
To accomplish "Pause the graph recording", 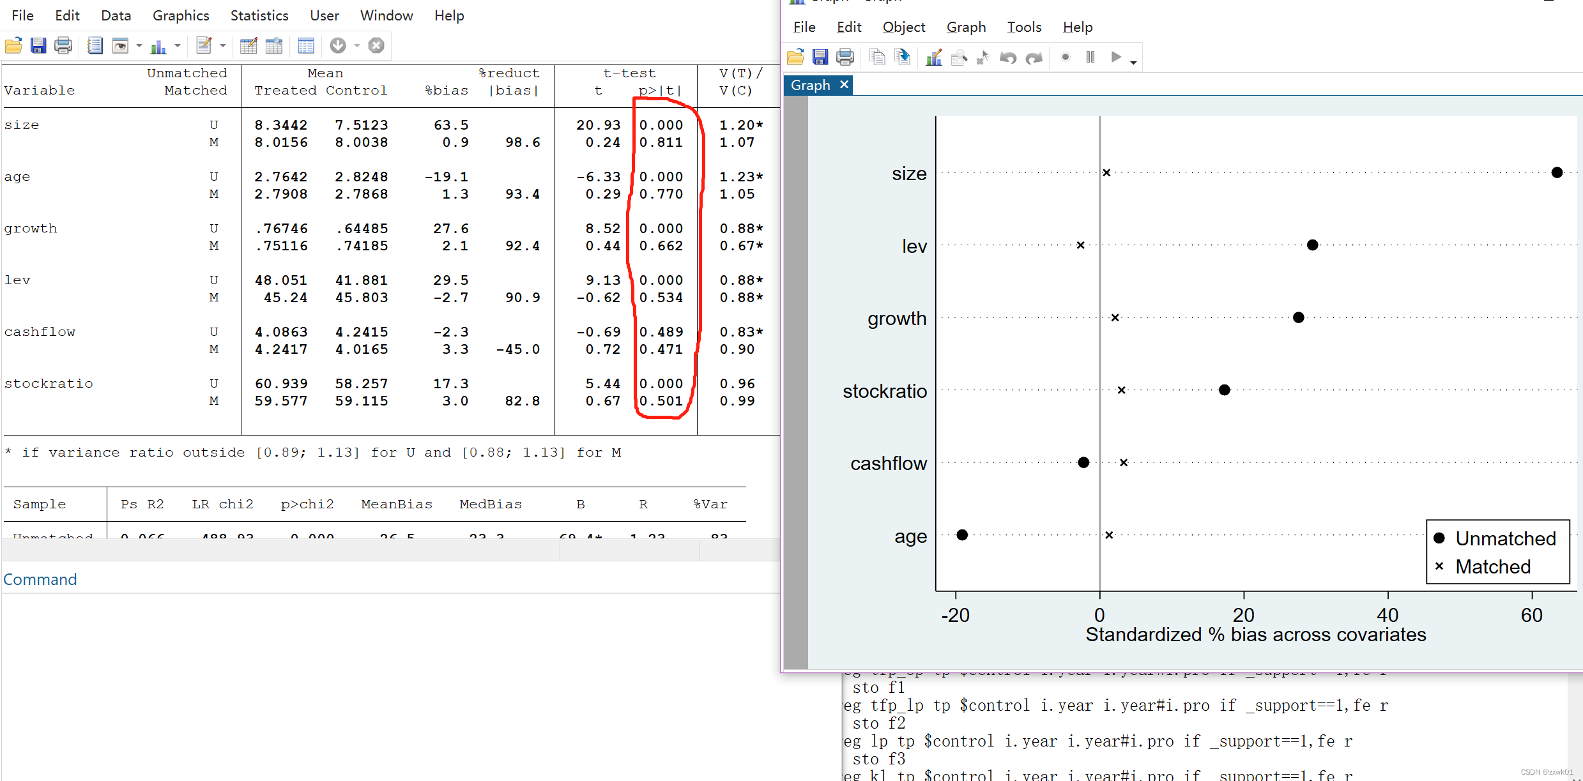I will (x=1090, y=57).
